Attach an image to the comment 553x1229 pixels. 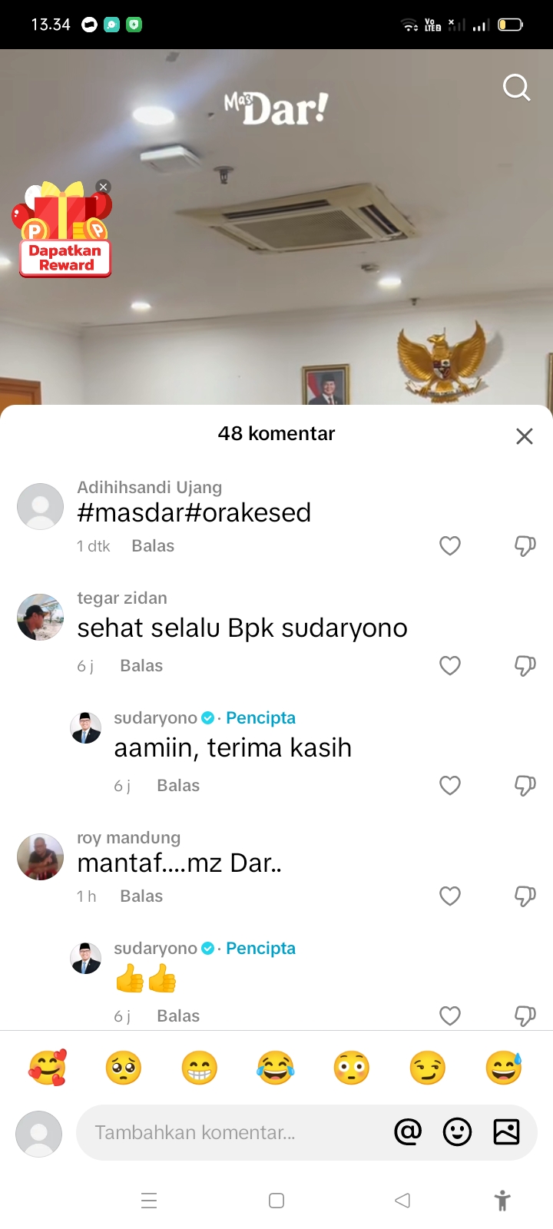(x=506, y=1132)
